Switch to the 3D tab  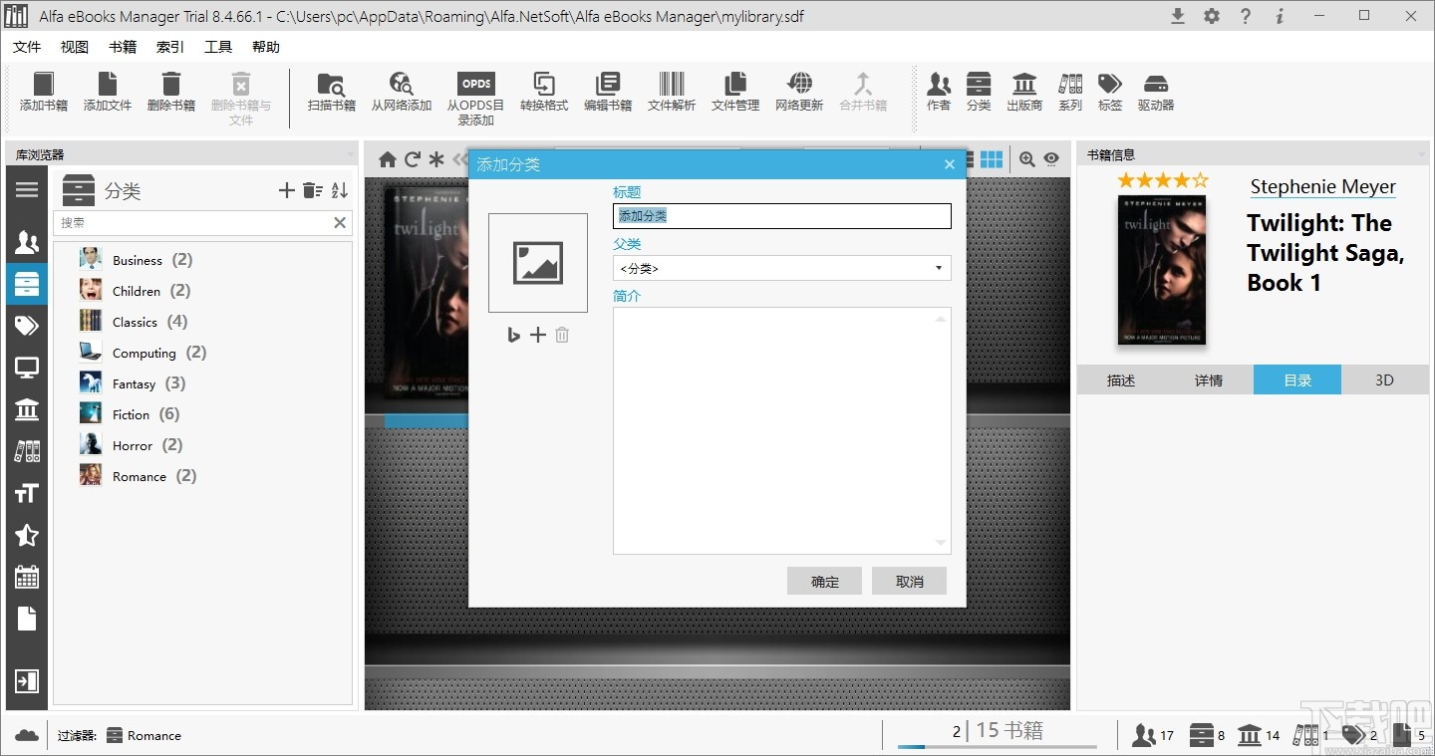click(x=1384, y=379)
